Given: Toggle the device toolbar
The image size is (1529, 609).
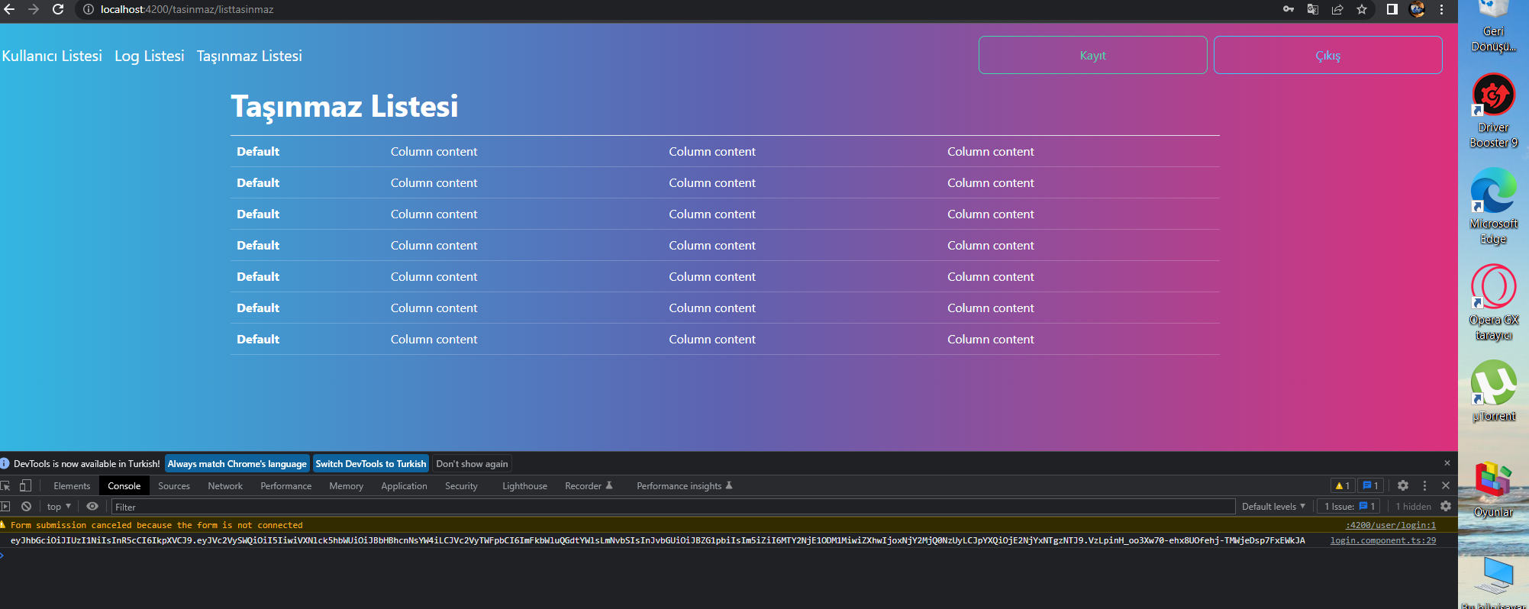Looking at the screenshot, I should (25, 485).
